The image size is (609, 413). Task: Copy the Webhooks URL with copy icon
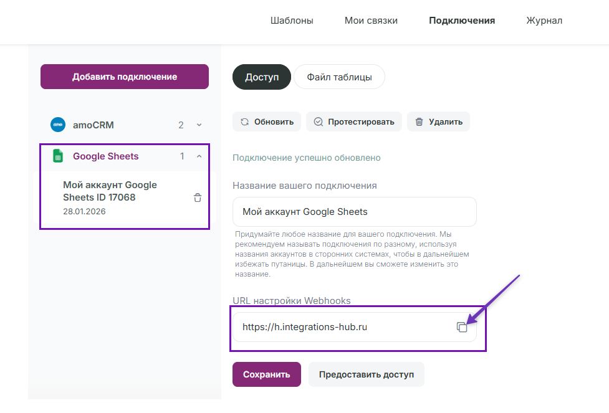pyautogui.click(x=462, y=327)
